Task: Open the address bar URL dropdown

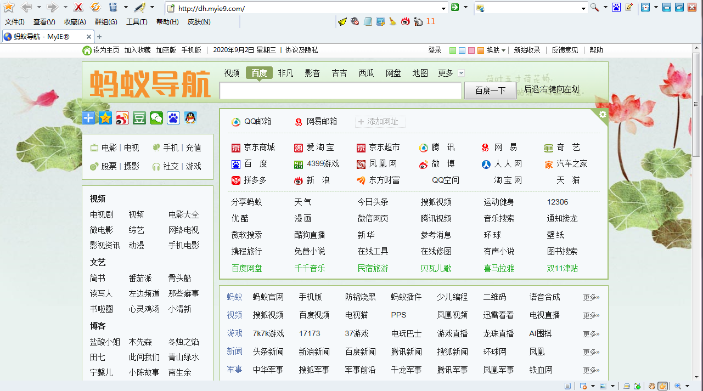Action: 445,8
